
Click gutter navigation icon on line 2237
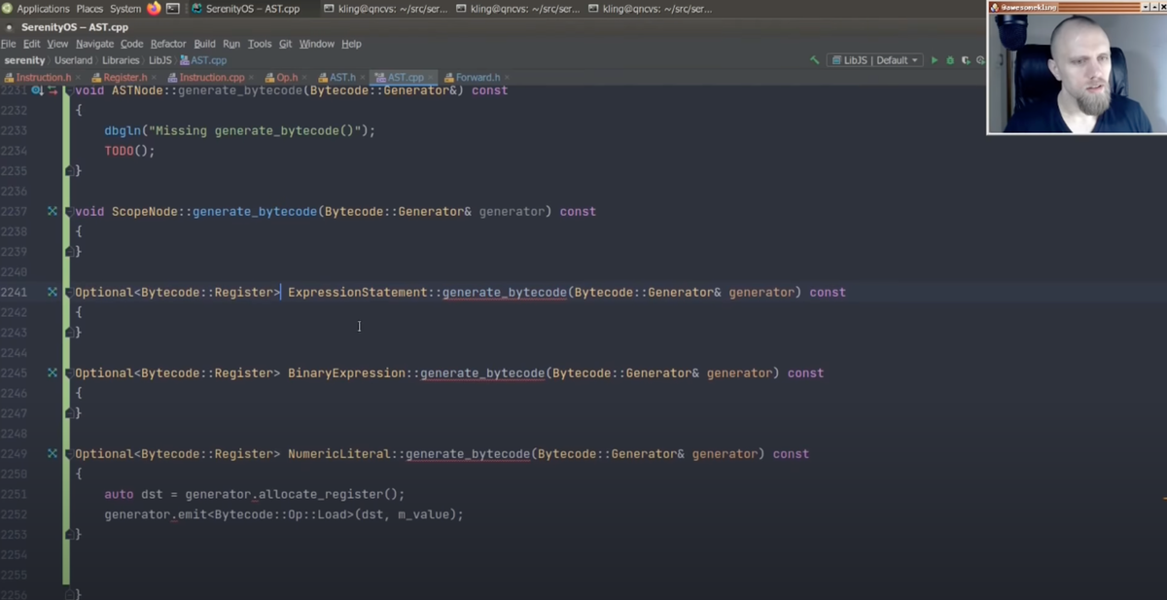pos(53,211)
